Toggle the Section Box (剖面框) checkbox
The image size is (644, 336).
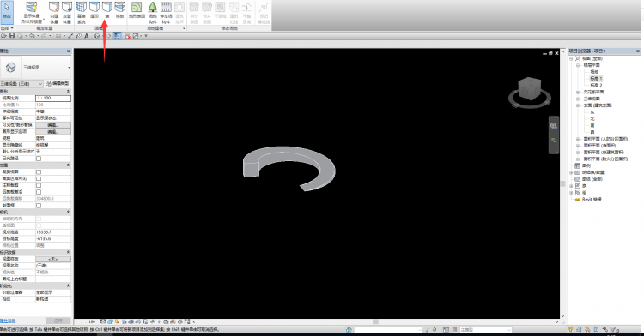point(39,206)
